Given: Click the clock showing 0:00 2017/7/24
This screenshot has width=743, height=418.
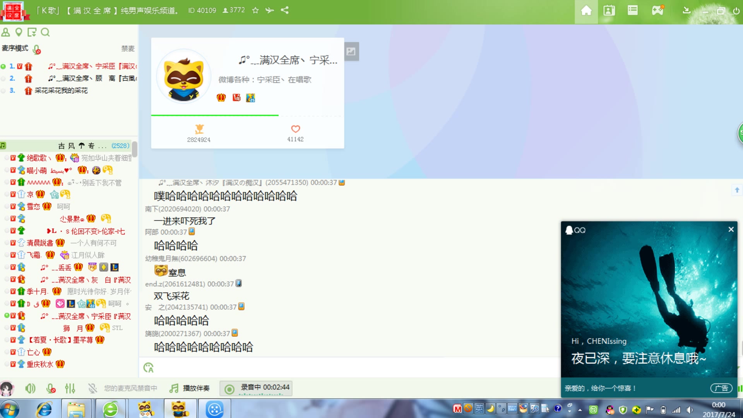Looking at the screenshot, I should [x=719, y=409].
